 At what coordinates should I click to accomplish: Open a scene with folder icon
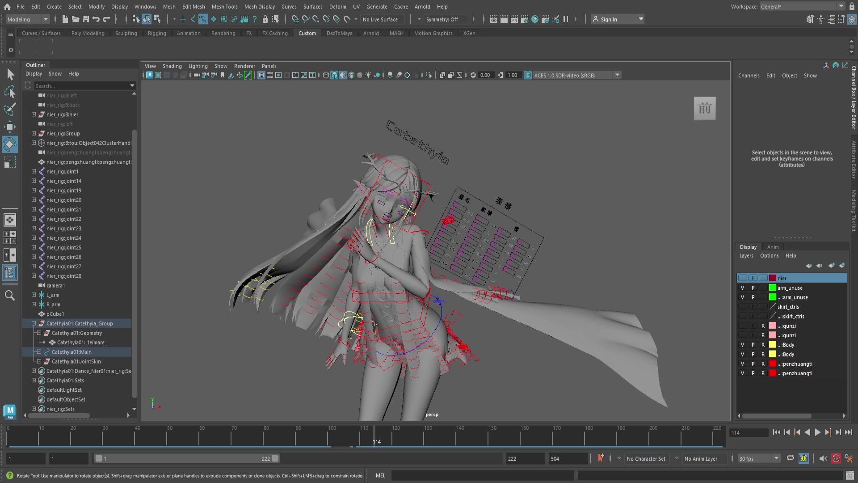pyautogui.click(x=75, y=19)
